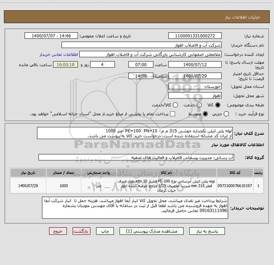
Task: Open اطلاعات تماس خریدار link
Action: pyautogui.click(x=59, y=54)
